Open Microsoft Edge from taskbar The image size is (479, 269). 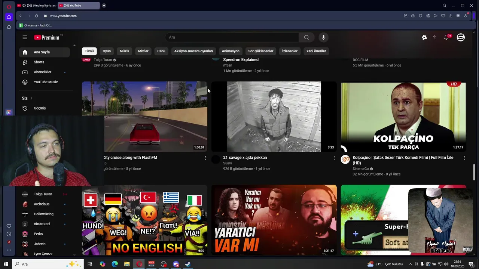tap(115, 264)
